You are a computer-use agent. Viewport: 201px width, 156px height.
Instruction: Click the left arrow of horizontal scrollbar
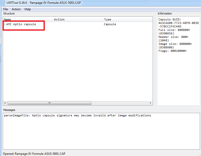coord(5,103)
